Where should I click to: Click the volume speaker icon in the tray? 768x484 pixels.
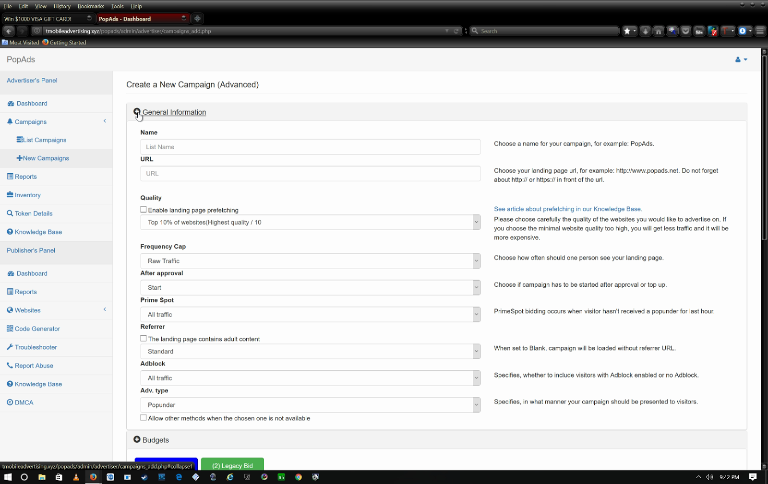coord(709,477)
